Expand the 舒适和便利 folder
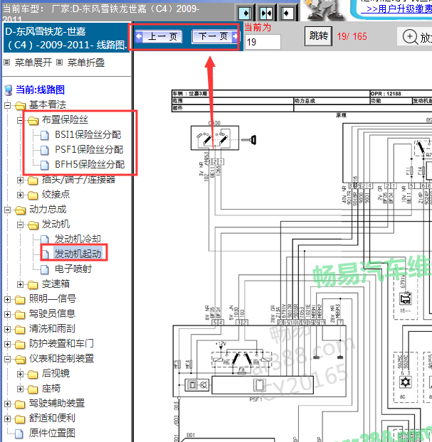The height and width of the screenshot is (442, 432). click(x=7, y=419)
